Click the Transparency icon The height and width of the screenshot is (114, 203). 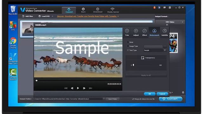(x=142, y=58)
